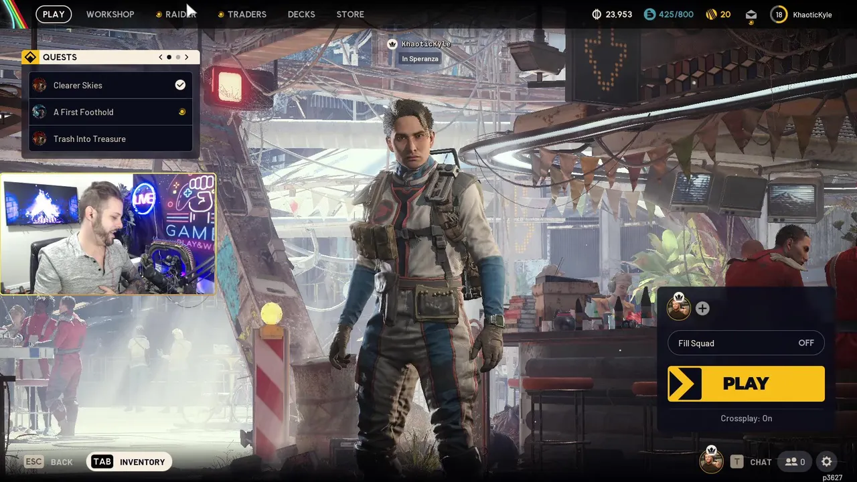Click the RAIDER tab notification dot
This screenshot has height=482, width=857.
tap(159, 15)
